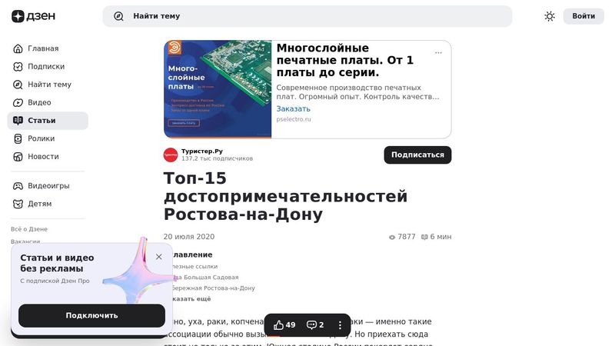Select Найти тему in the sidebar
Viewport: 615px width, 346px height.
tap(48, 85)
